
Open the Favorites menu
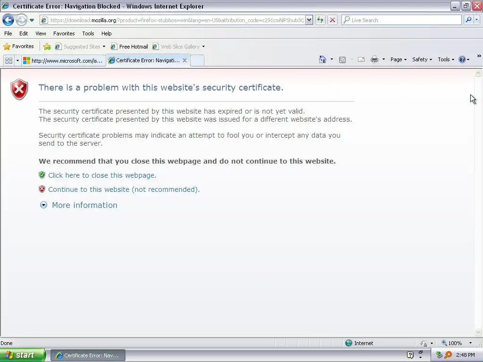click(64, 33)
